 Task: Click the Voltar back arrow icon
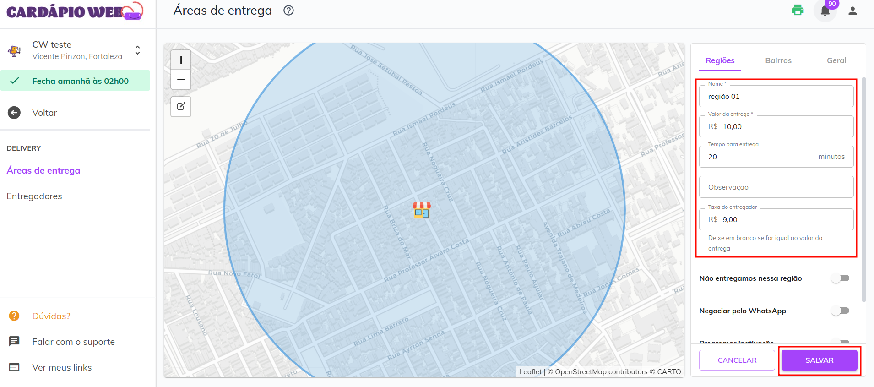pos(14,113)
